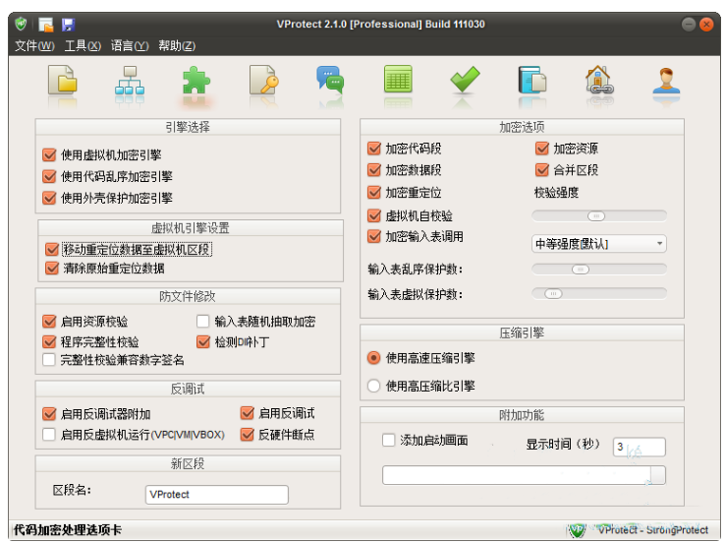Toggle 加密数据段 checkbox
This screenshot has width=725, height=543.
click(x=374, y=170)
